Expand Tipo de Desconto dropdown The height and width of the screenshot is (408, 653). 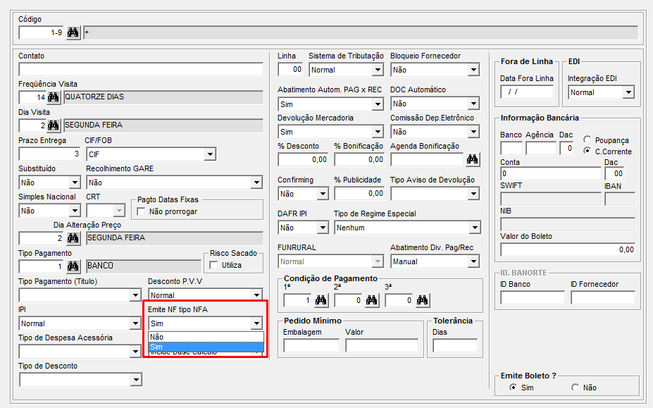136,380
